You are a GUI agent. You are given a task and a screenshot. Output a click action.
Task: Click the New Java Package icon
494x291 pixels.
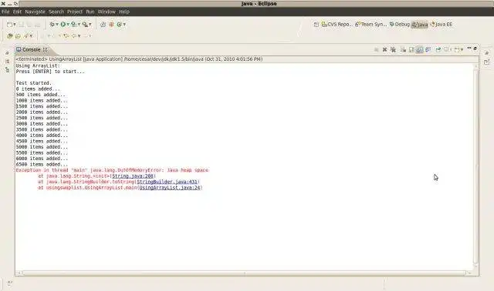click(103, 24)
